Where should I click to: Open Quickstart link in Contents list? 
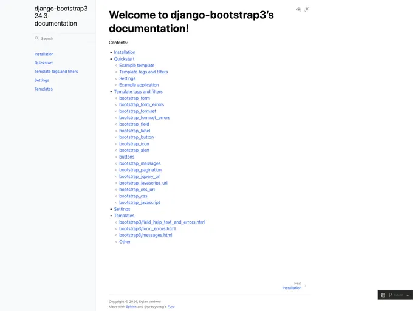coord(124,59)
